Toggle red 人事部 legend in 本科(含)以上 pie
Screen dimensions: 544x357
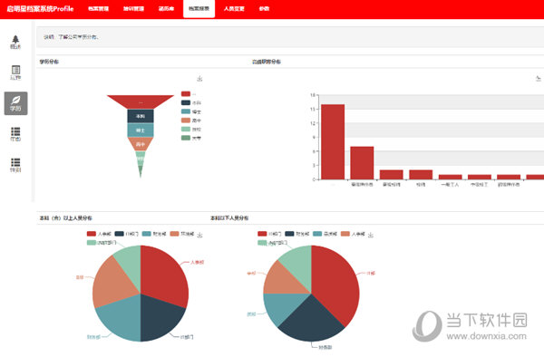(x=99, y=234)
